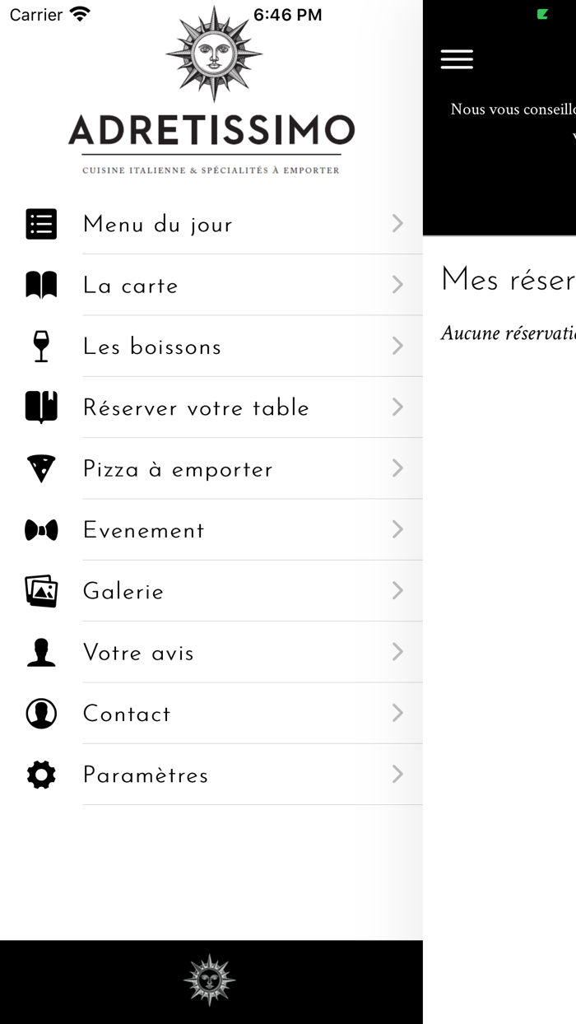This screenshot has height=1024, width=576.
Task: Click the chevron next to Galerie
Action: [397, 591]
